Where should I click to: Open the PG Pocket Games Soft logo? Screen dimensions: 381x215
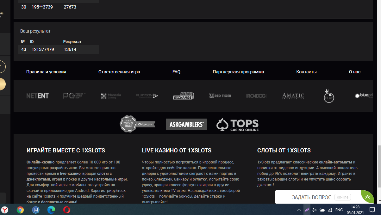(74, 95)
